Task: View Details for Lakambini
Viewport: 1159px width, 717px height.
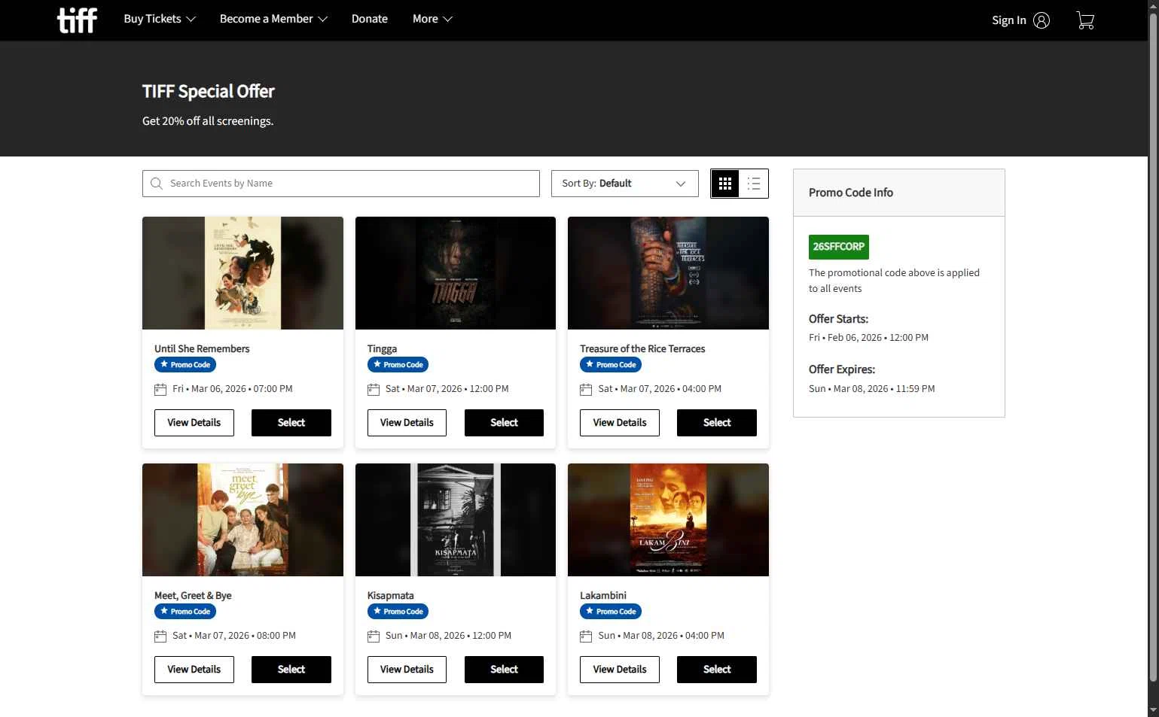Action: 620,670
